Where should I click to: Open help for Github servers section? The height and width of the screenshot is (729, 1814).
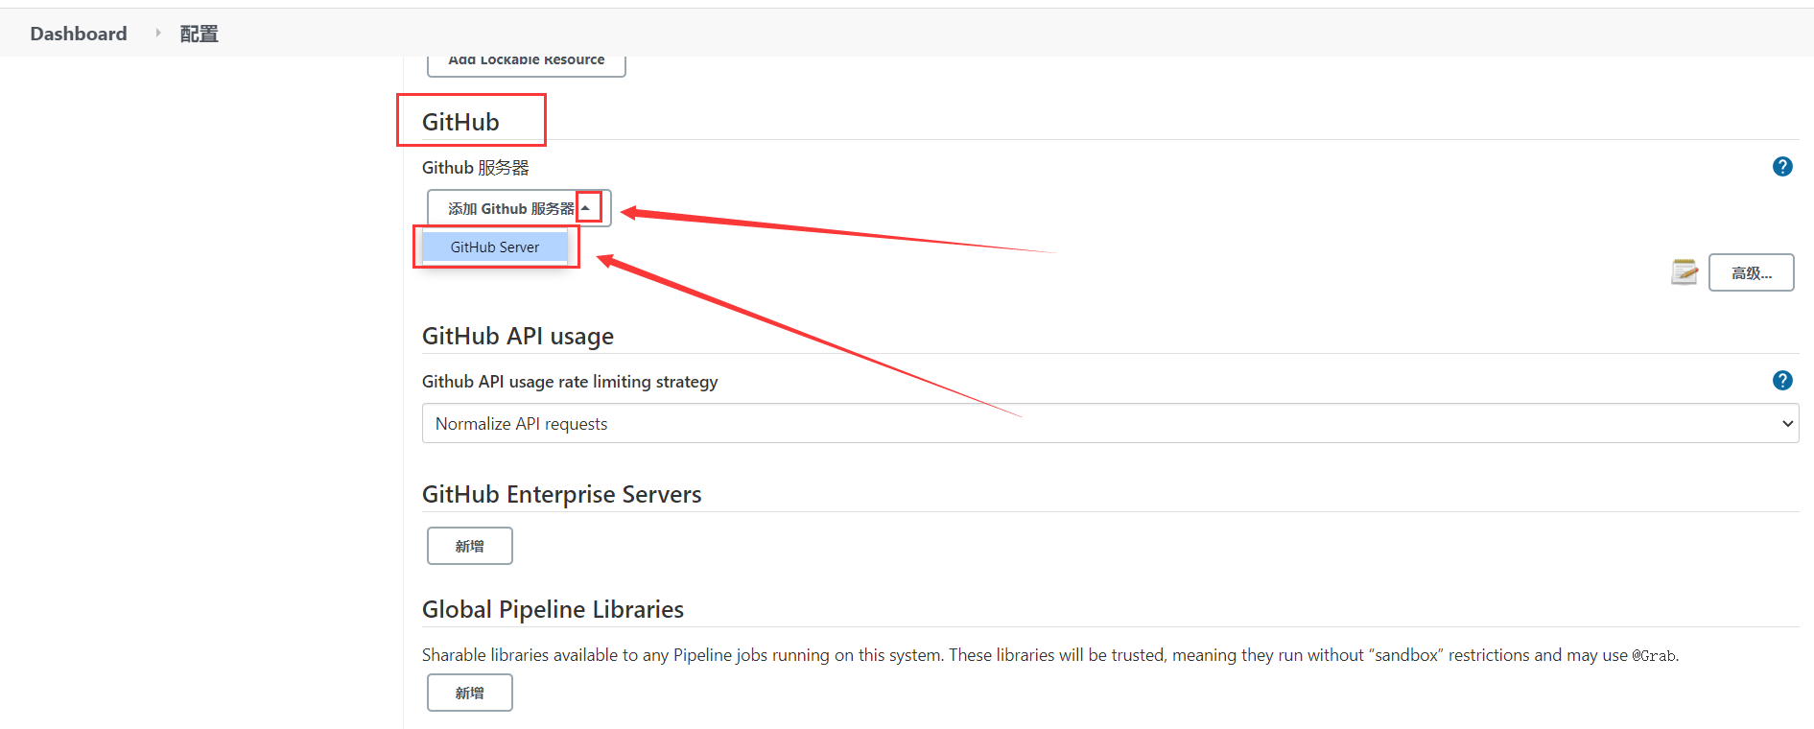pos(1782,167)
